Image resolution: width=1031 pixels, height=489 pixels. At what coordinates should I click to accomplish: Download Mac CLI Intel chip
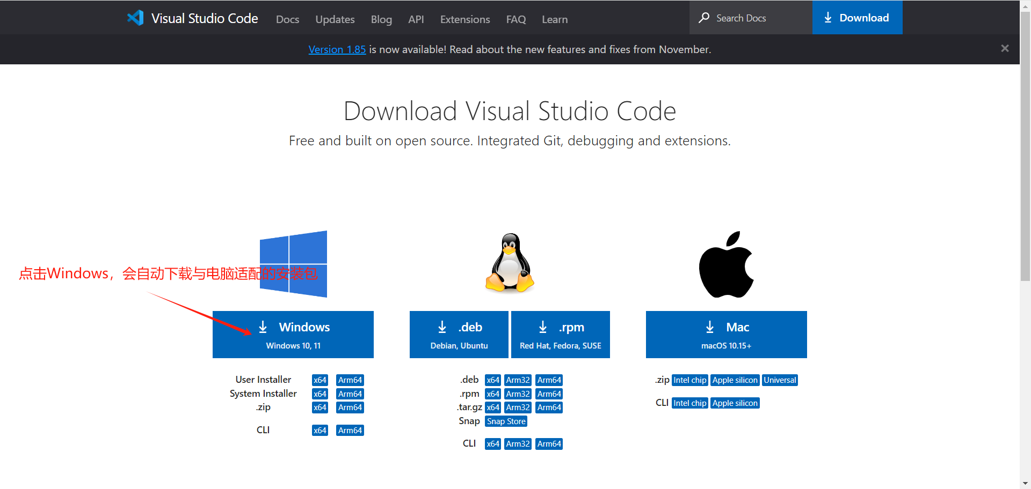click(x=690, y=403)
